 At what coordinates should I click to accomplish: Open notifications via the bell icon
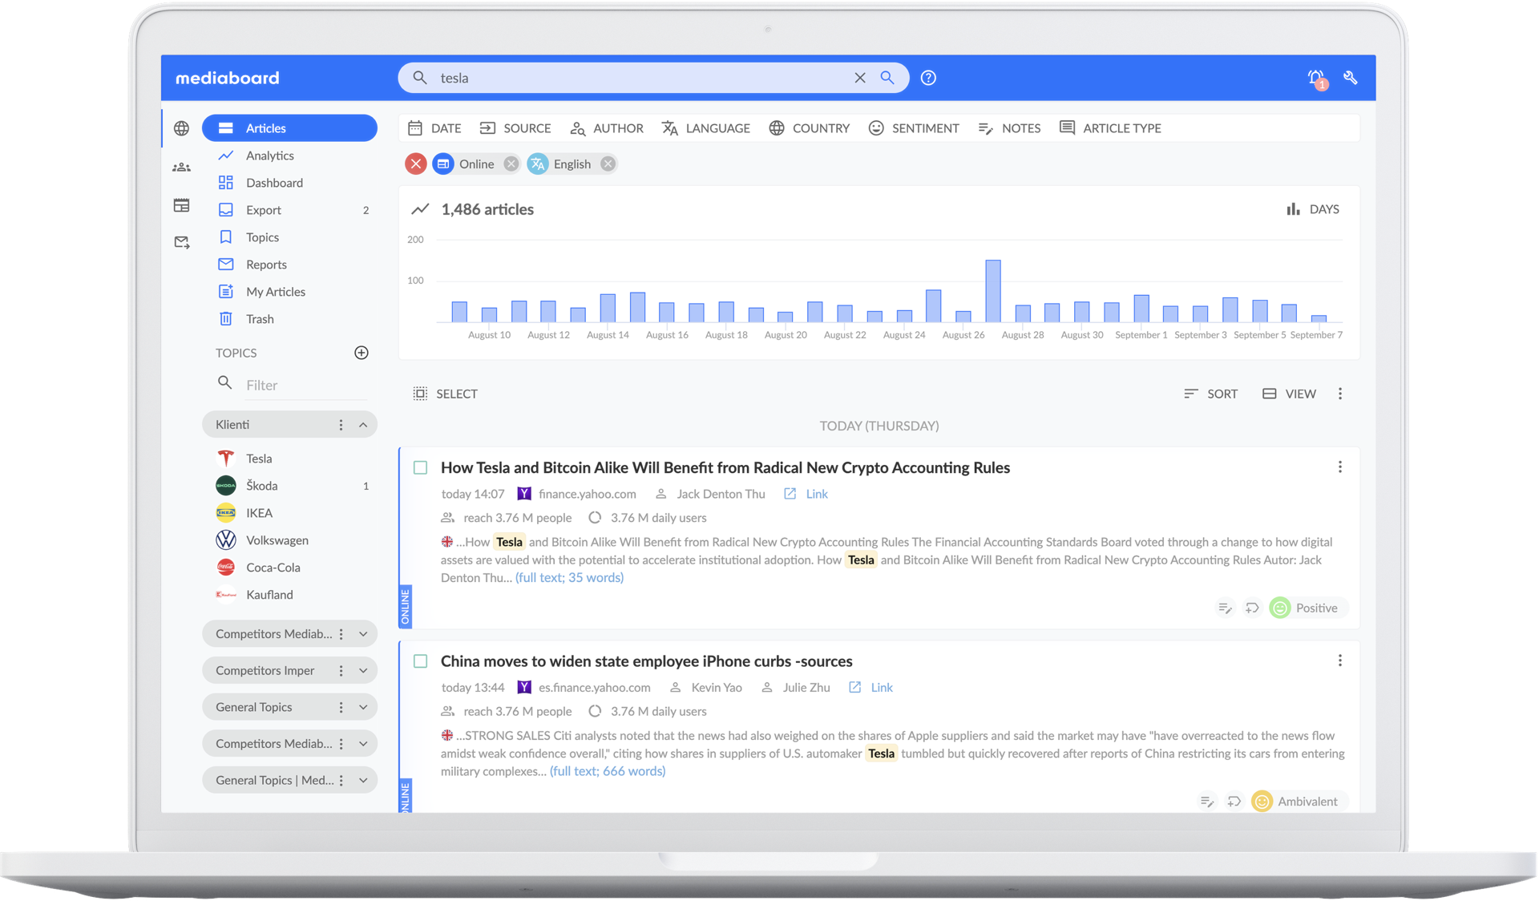[1314, 78]
